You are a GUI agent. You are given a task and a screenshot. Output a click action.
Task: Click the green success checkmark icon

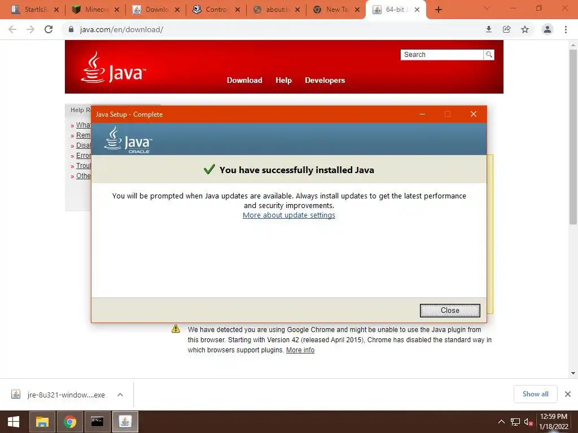click(x=209, y=169)
